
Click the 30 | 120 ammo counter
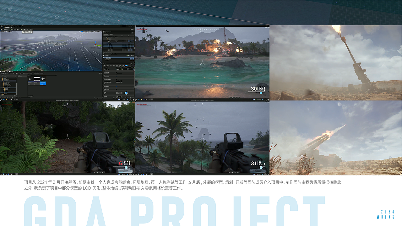[257, 89]
